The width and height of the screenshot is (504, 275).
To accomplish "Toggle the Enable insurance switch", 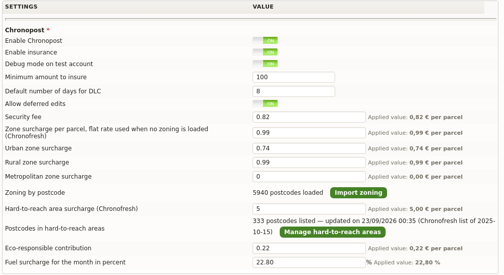I will coord(265,52).
